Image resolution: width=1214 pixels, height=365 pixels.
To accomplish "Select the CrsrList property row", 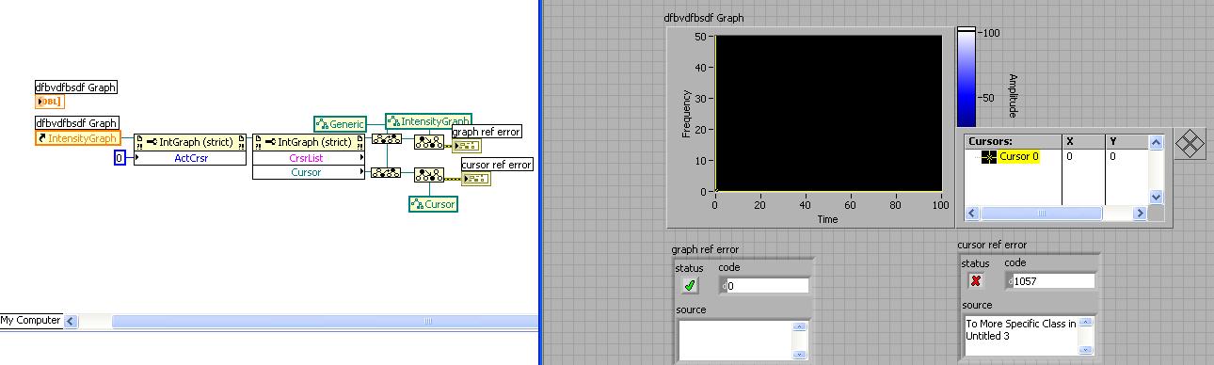I will pos(310,158).
